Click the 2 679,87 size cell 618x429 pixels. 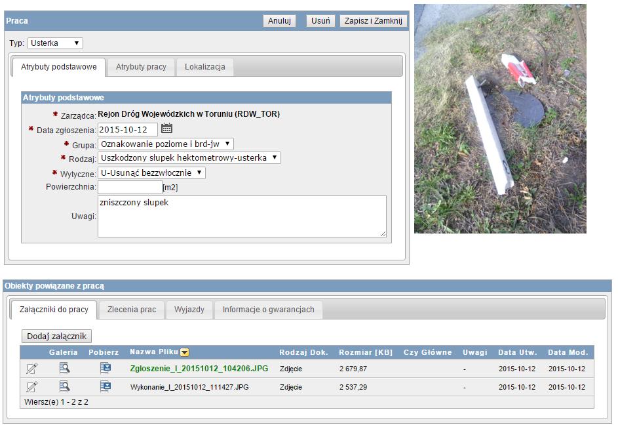click(353, 369)
